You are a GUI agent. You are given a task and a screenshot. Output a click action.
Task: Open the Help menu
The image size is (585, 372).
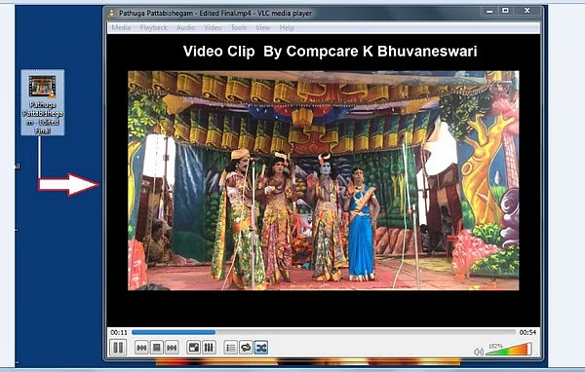(287, 27)
